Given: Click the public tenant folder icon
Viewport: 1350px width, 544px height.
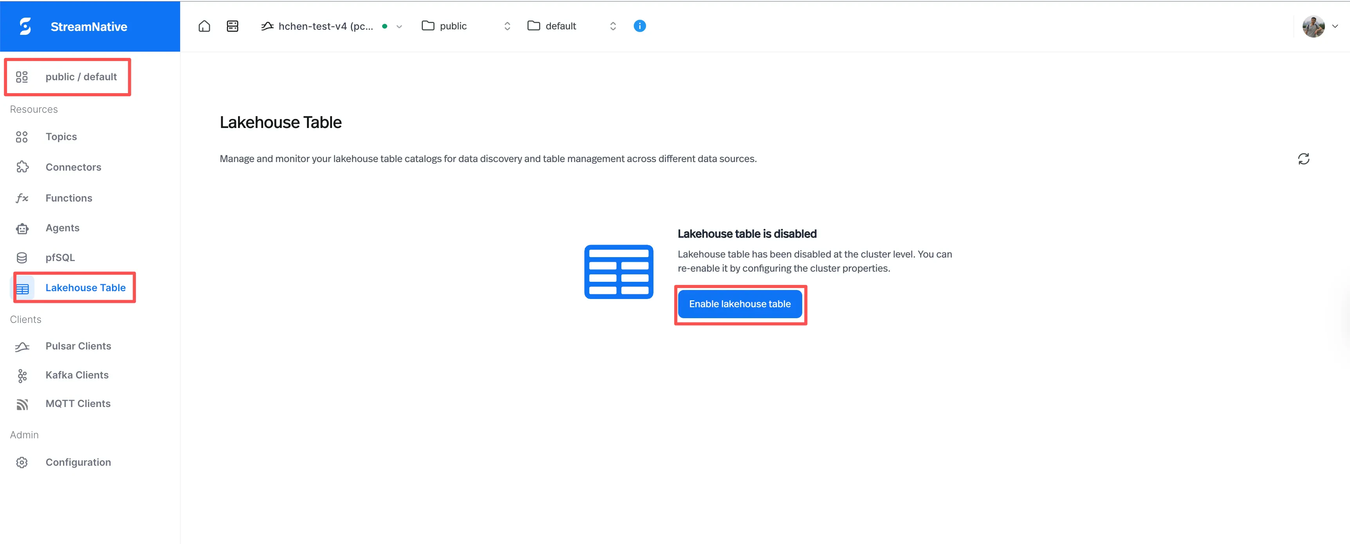Looking at the screenshot, I should click(428, 26).
